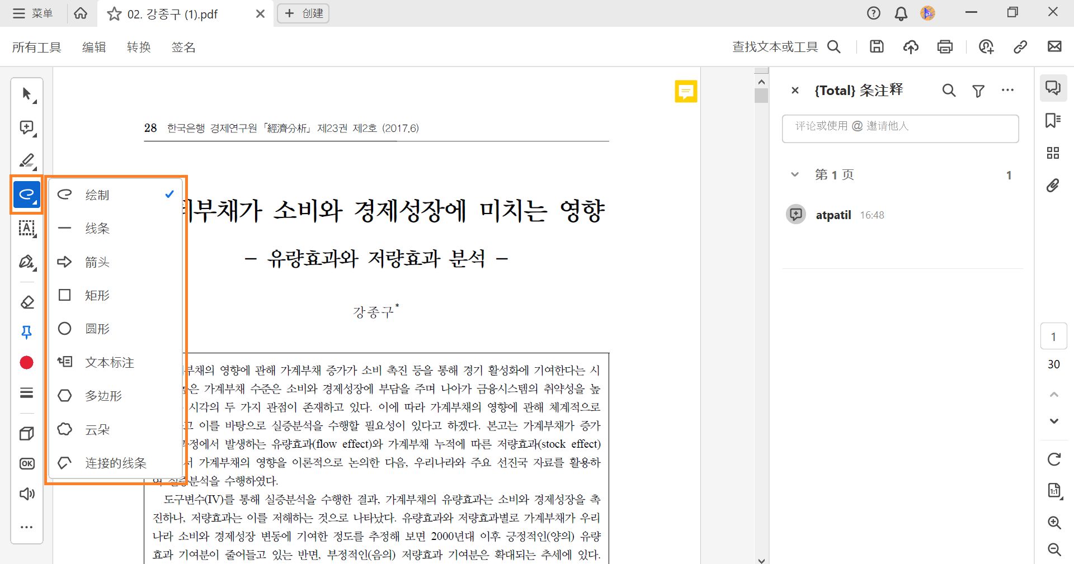The height and width of the screenshot is (564, 1074).
Task: Click 查找文本或工具 search box
Action: click(x=786, y=47)
